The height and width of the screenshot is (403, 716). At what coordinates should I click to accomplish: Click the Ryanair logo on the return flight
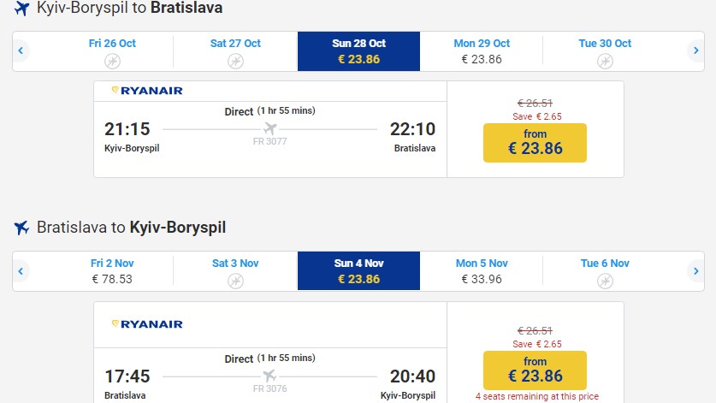point(147,324)
